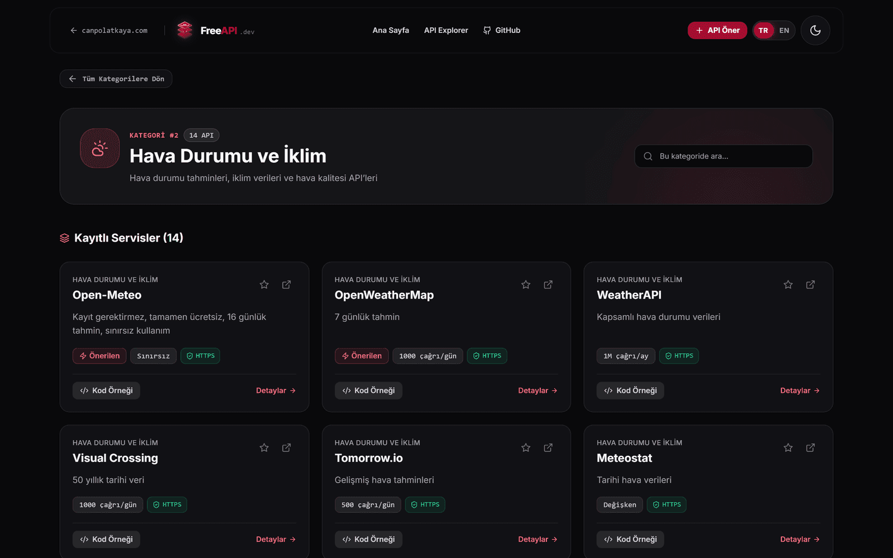The width and height of the screenshot is (893, 558).
Task: Go back to canpolatkaya.com
Action: click(109, 31)
